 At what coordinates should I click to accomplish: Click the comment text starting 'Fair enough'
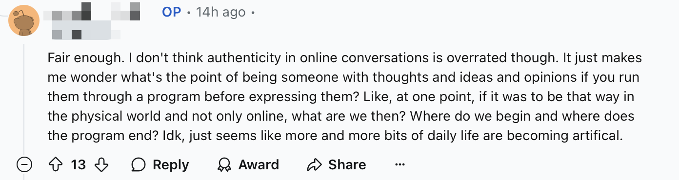[x=345, y=97]
